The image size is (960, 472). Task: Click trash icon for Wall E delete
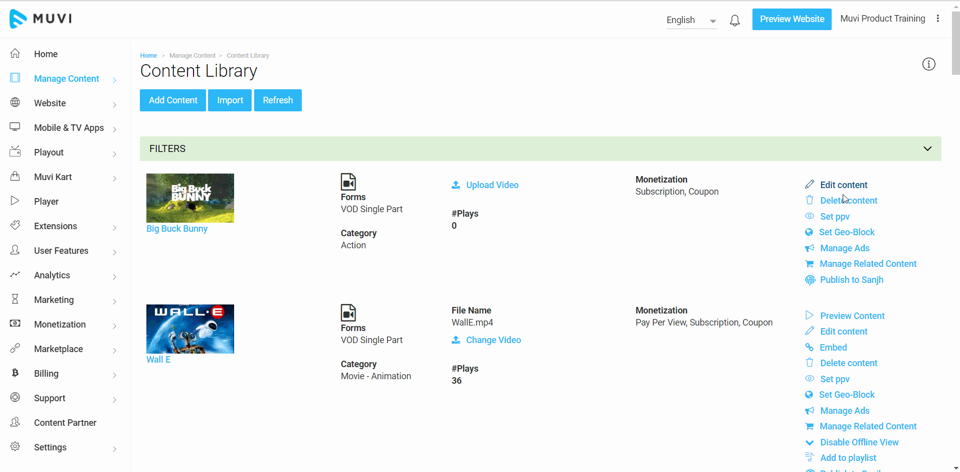810,363
